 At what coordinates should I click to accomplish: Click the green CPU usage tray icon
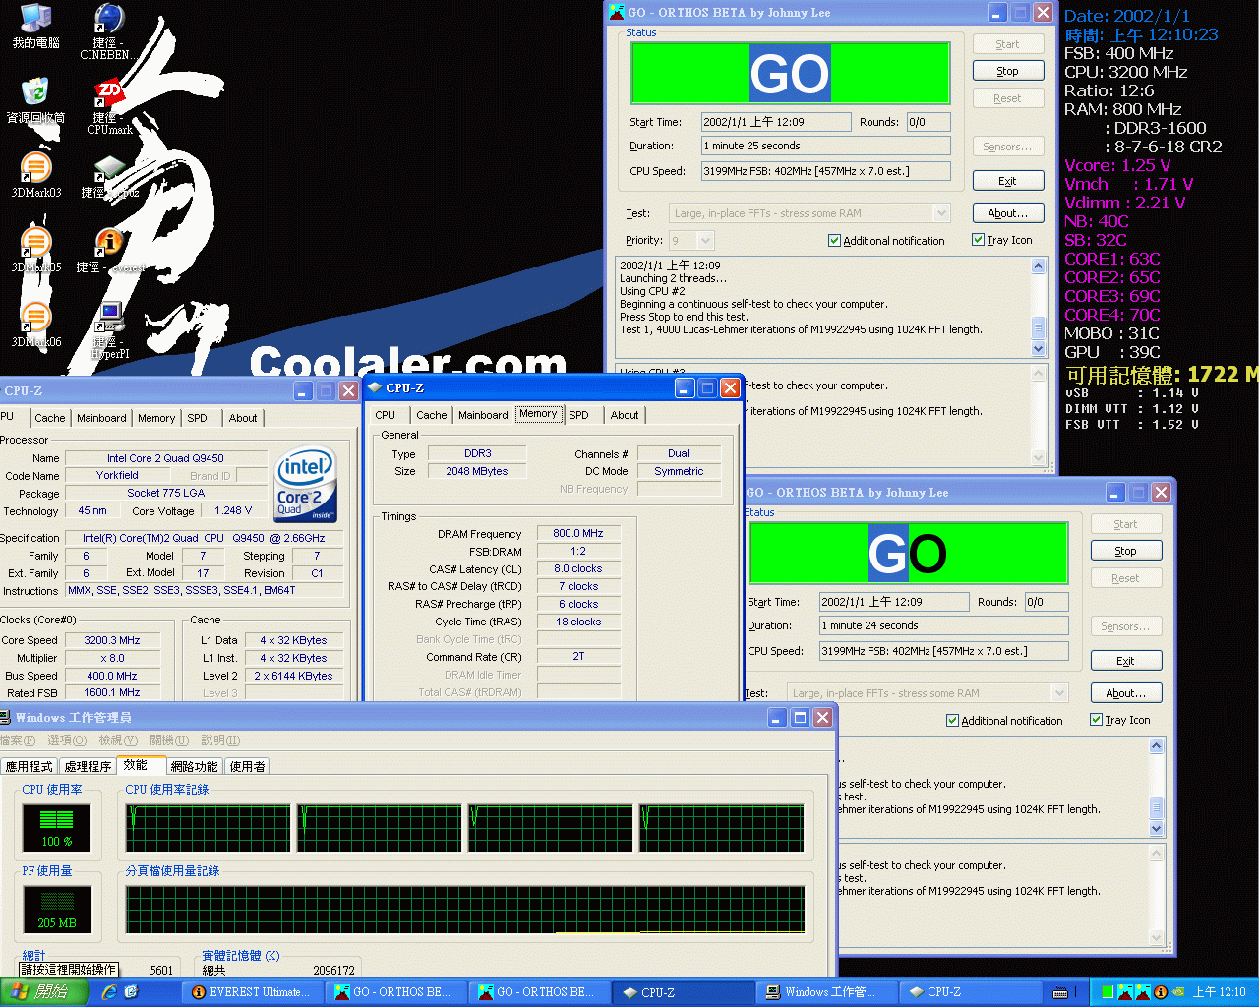point(1108,992)
